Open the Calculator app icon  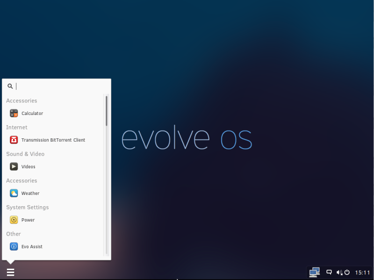coord(14,113)
